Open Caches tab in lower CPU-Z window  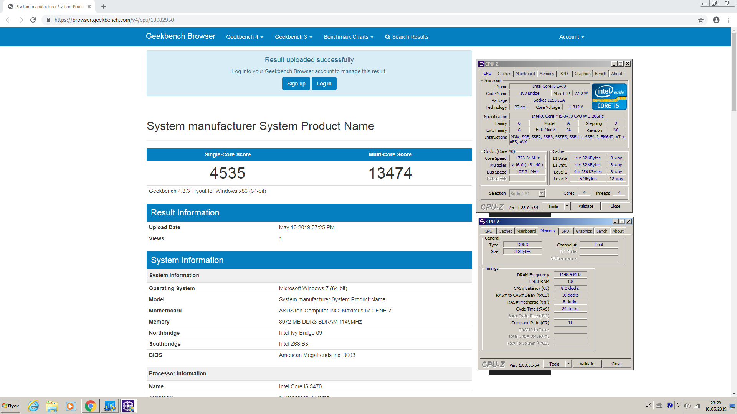[x=505, y=231]
